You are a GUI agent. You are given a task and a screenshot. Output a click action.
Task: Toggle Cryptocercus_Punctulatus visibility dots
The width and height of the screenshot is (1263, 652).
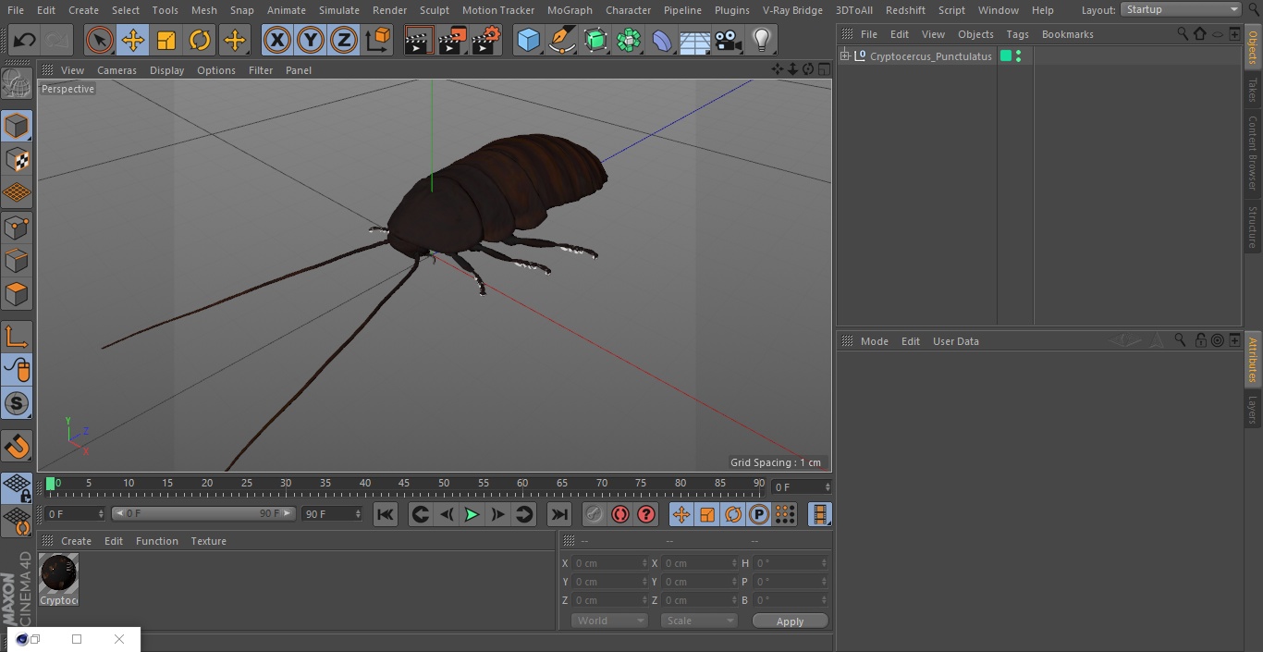pyautogui.click(x=1018, y=56)
